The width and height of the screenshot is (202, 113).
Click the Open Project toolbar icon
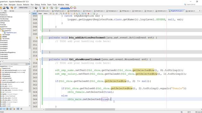(x=4, y=8)
